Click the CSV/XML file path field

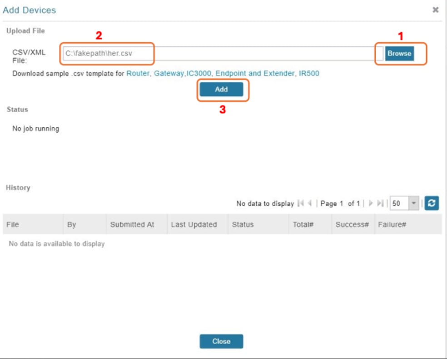click(223, 53)
